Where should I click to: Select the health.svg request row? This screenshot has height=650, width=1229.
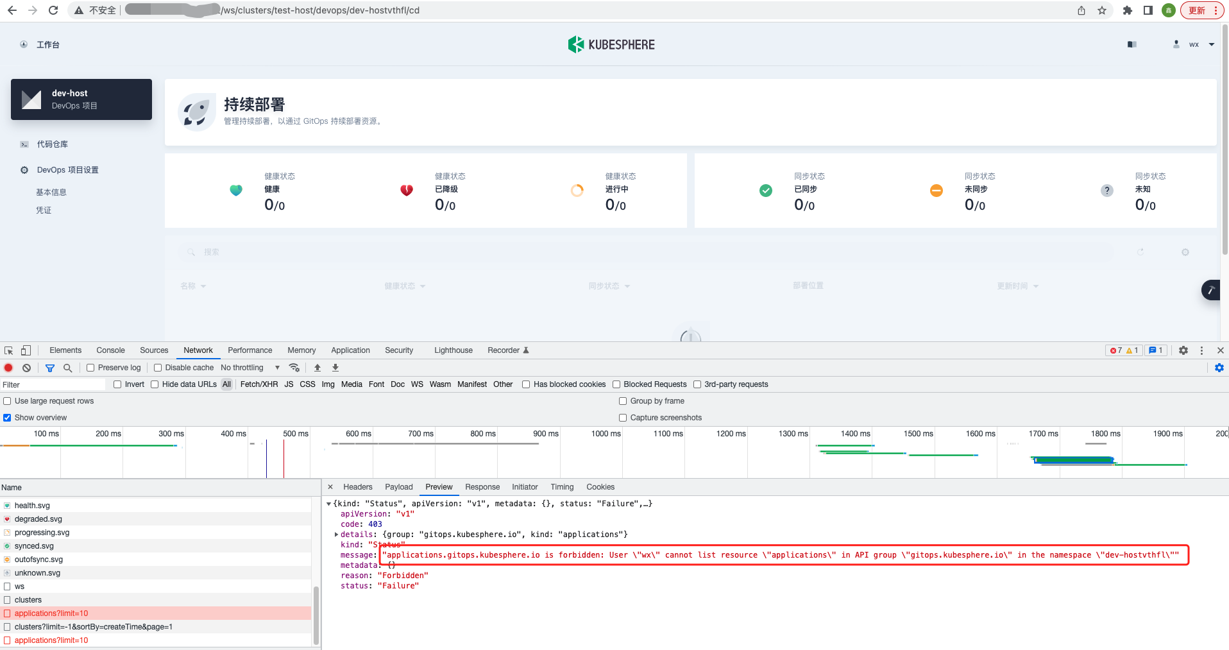pos(156,506)
